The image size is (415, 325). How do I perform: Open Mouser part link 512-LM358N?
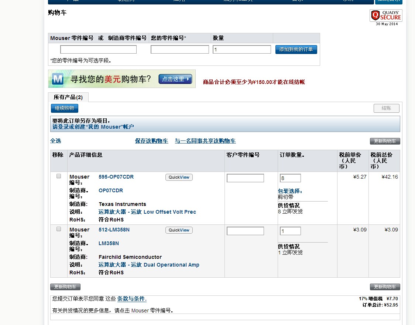114,230
